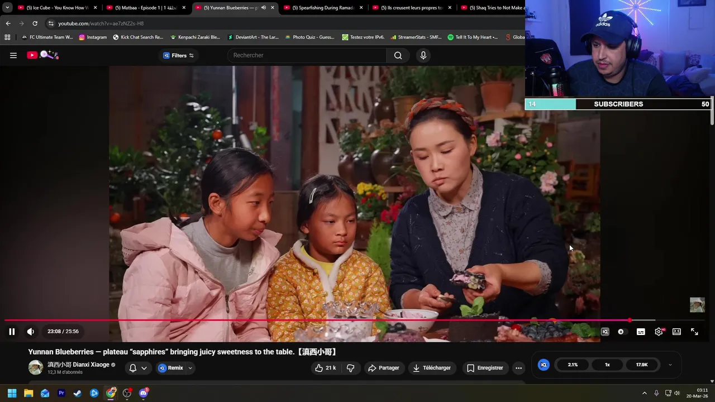715x402 pixels.
Task: Dislike the video with thumbs down
Action: click(351, 368)
